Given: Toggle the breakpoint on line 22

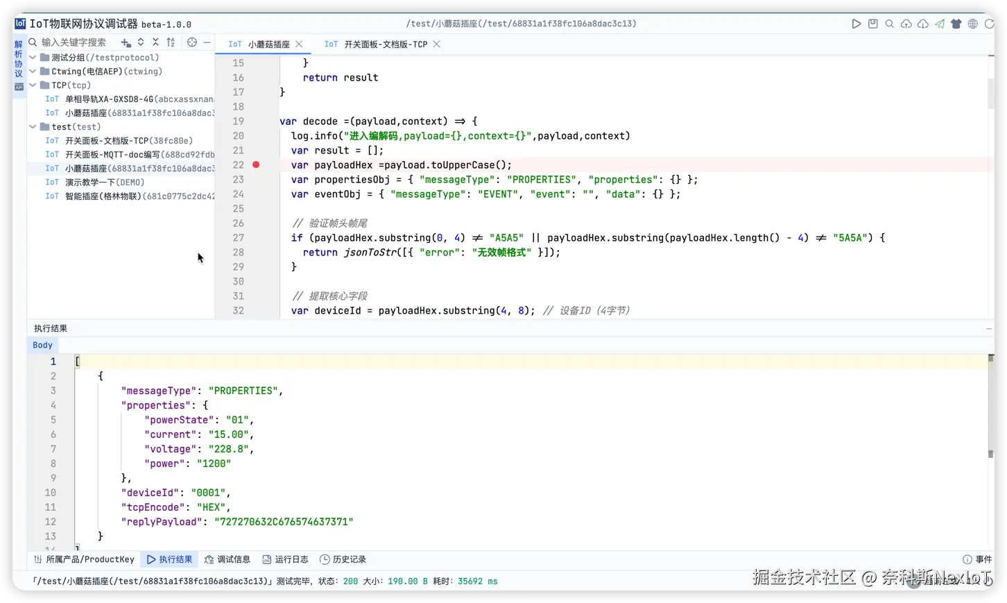Looking at the screenshot, I should (x=256, y=164).
